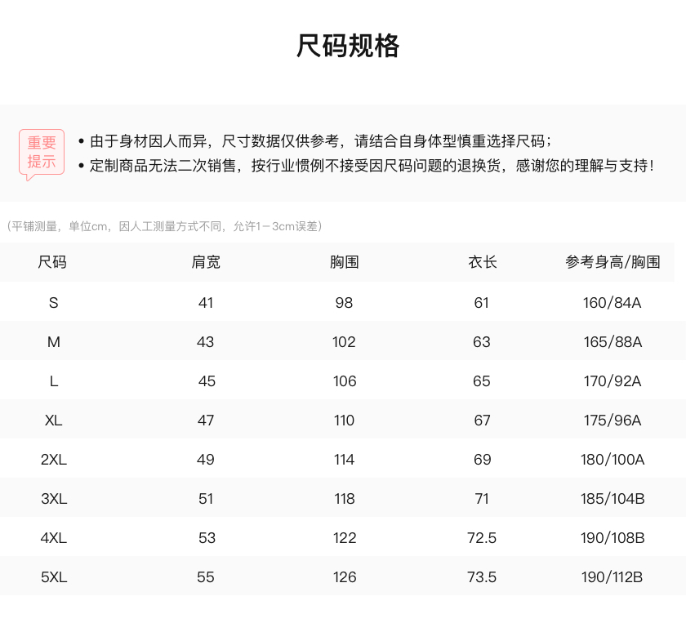
Task: Click chest value 126
Action: tap(345, 577)
